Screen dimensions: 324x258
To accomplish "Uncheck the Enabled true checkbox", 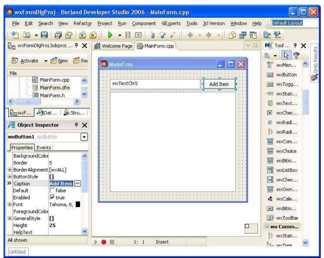I will coord(52,197).
